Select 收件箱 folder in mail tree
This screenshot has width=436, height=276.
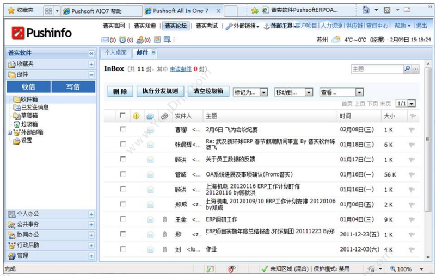[x=29, y=99]
